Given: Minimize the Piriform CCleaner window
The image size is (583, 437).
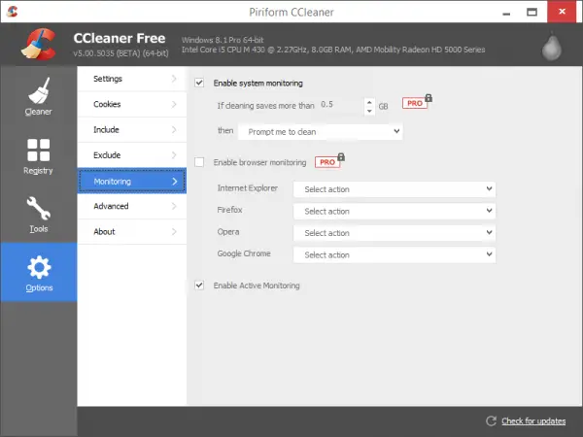Looking at the screenshot, I should point(506,13).
